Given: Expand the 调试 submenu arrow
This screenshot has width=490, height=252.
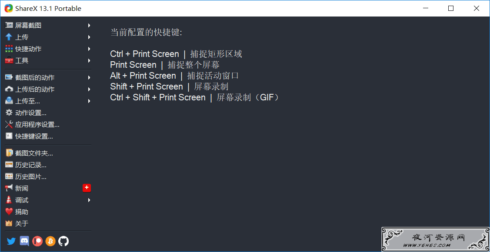Looking at the screenshot, I should point(89,200).
